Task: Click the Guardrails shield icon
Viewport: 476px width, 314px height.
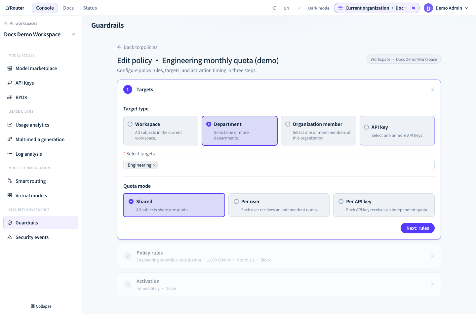Action: click(x=10, y=223)
